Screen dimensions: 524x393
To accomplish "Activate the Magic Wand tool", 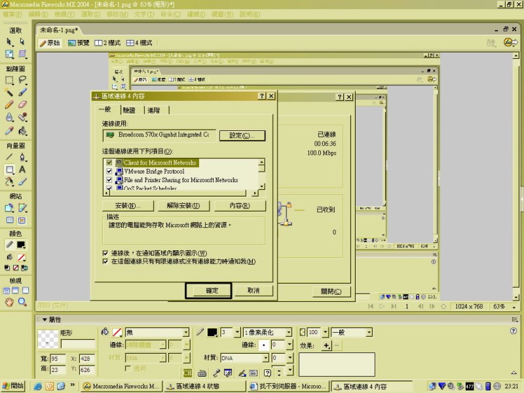I will point(9,92).
